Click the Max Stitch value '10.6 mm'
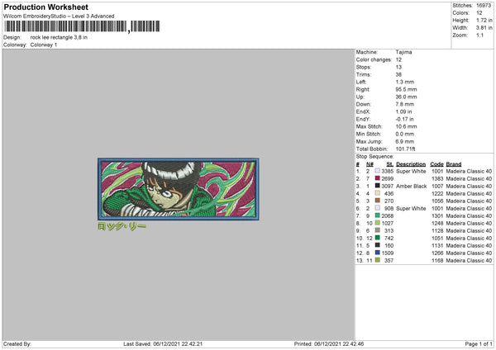496x350 pixels. point(406,126)
